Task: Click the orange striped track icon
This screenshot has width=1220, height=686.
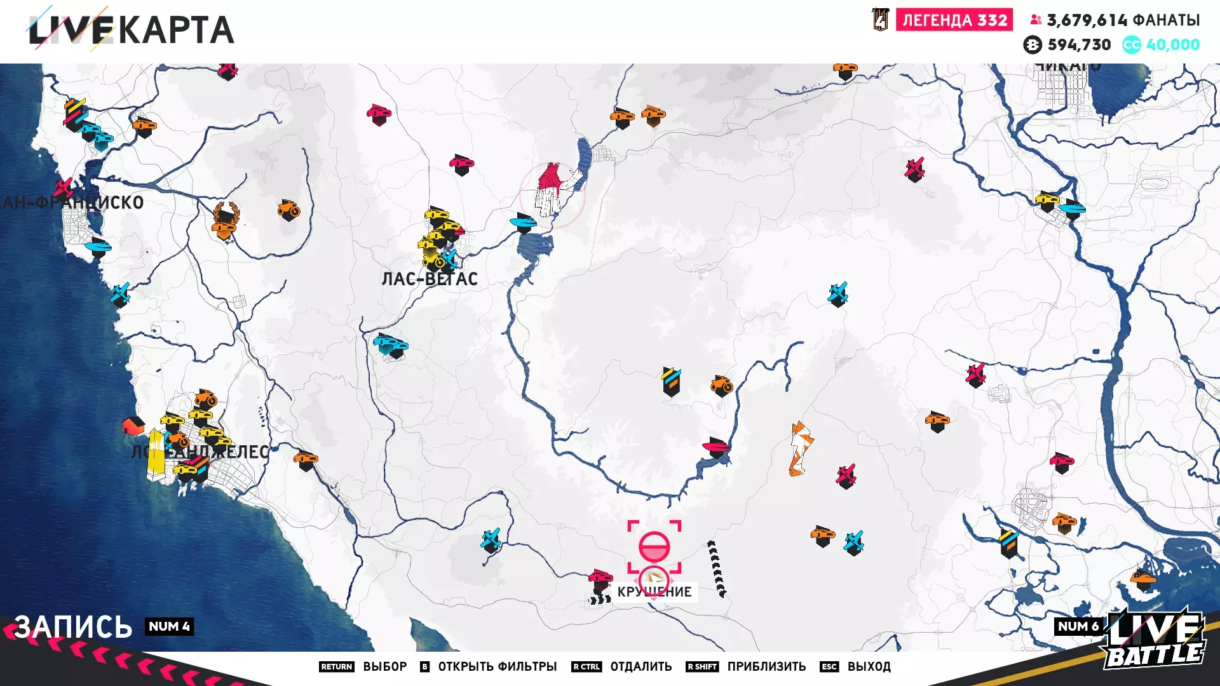Action: coord(800,448)
